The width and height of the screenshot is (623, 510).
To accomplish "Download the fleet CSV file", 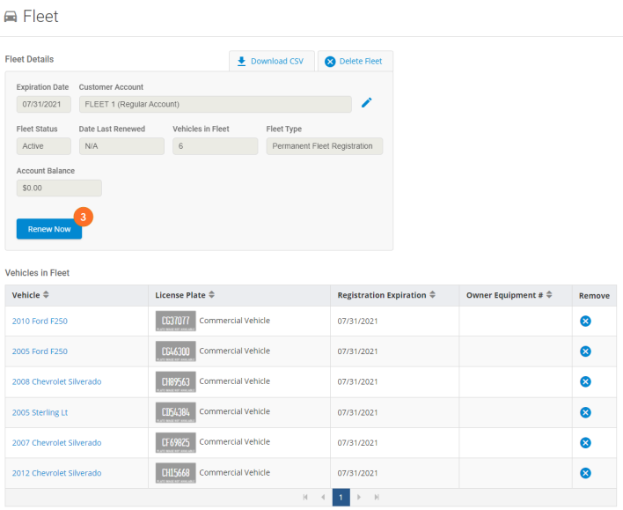I will point(271,62).
